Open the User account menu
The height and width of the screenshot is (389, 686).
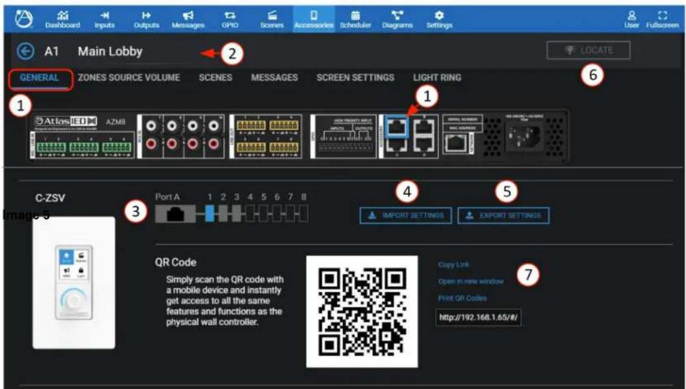tap(631, 20)
